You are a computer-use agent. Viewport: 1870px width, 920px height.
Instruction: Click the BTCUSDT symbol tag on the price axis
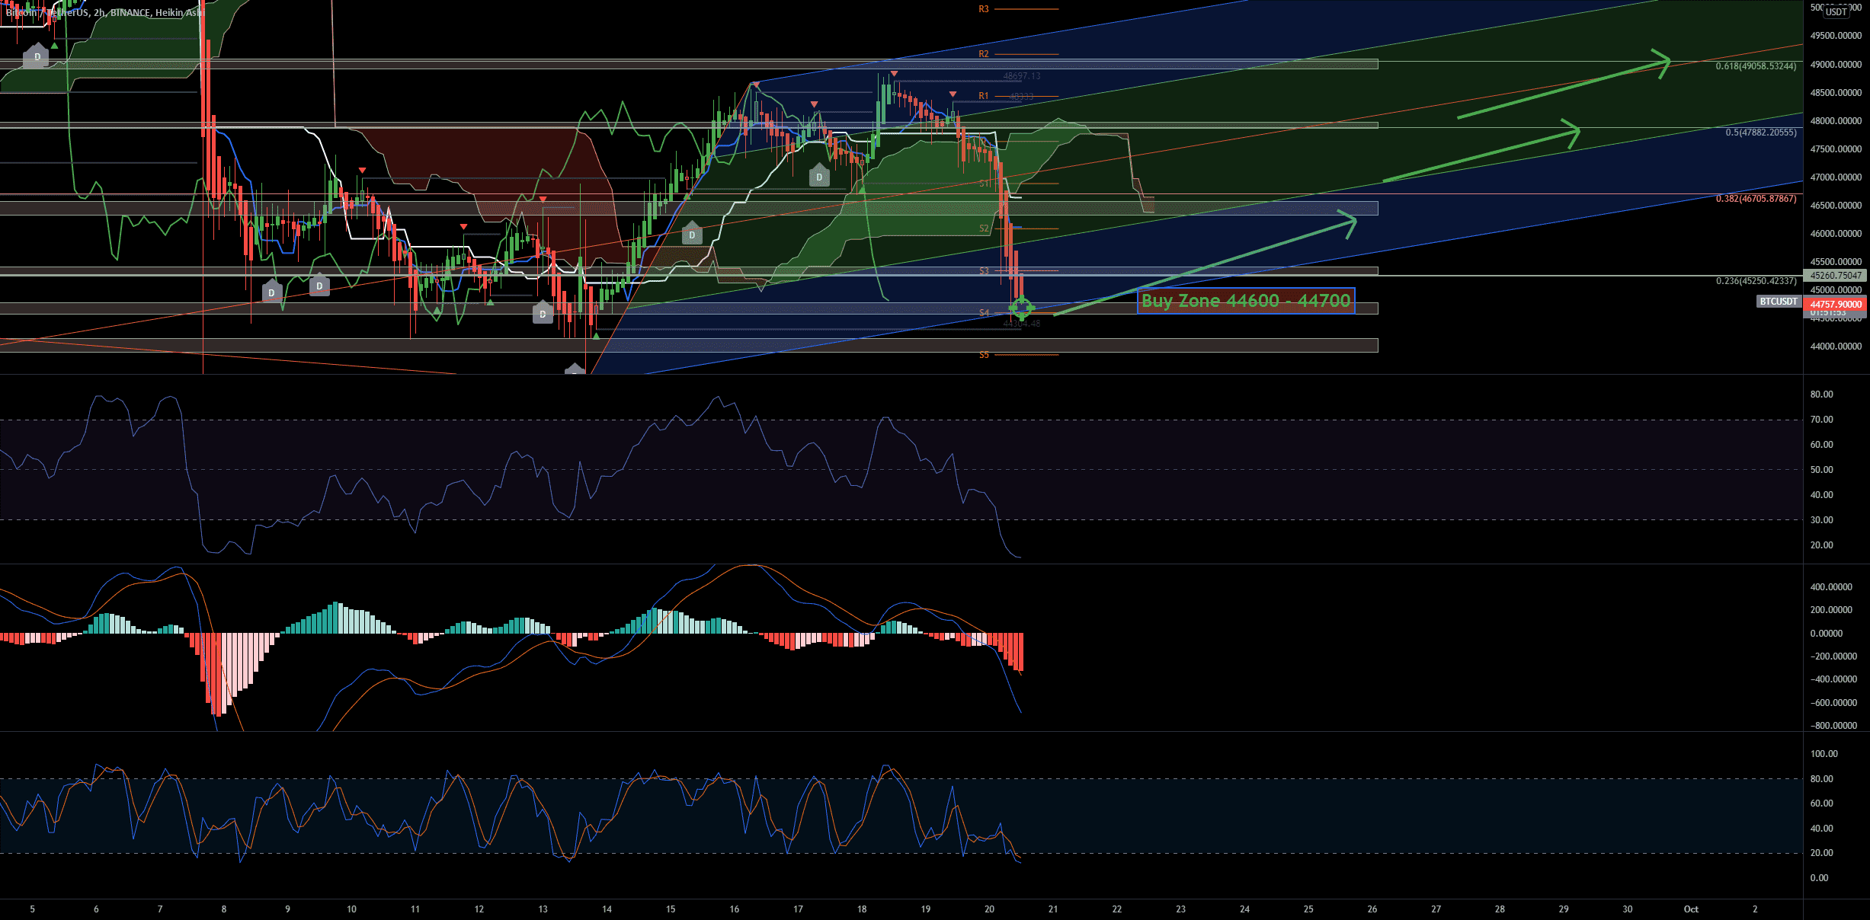(x=1779, y=302)
